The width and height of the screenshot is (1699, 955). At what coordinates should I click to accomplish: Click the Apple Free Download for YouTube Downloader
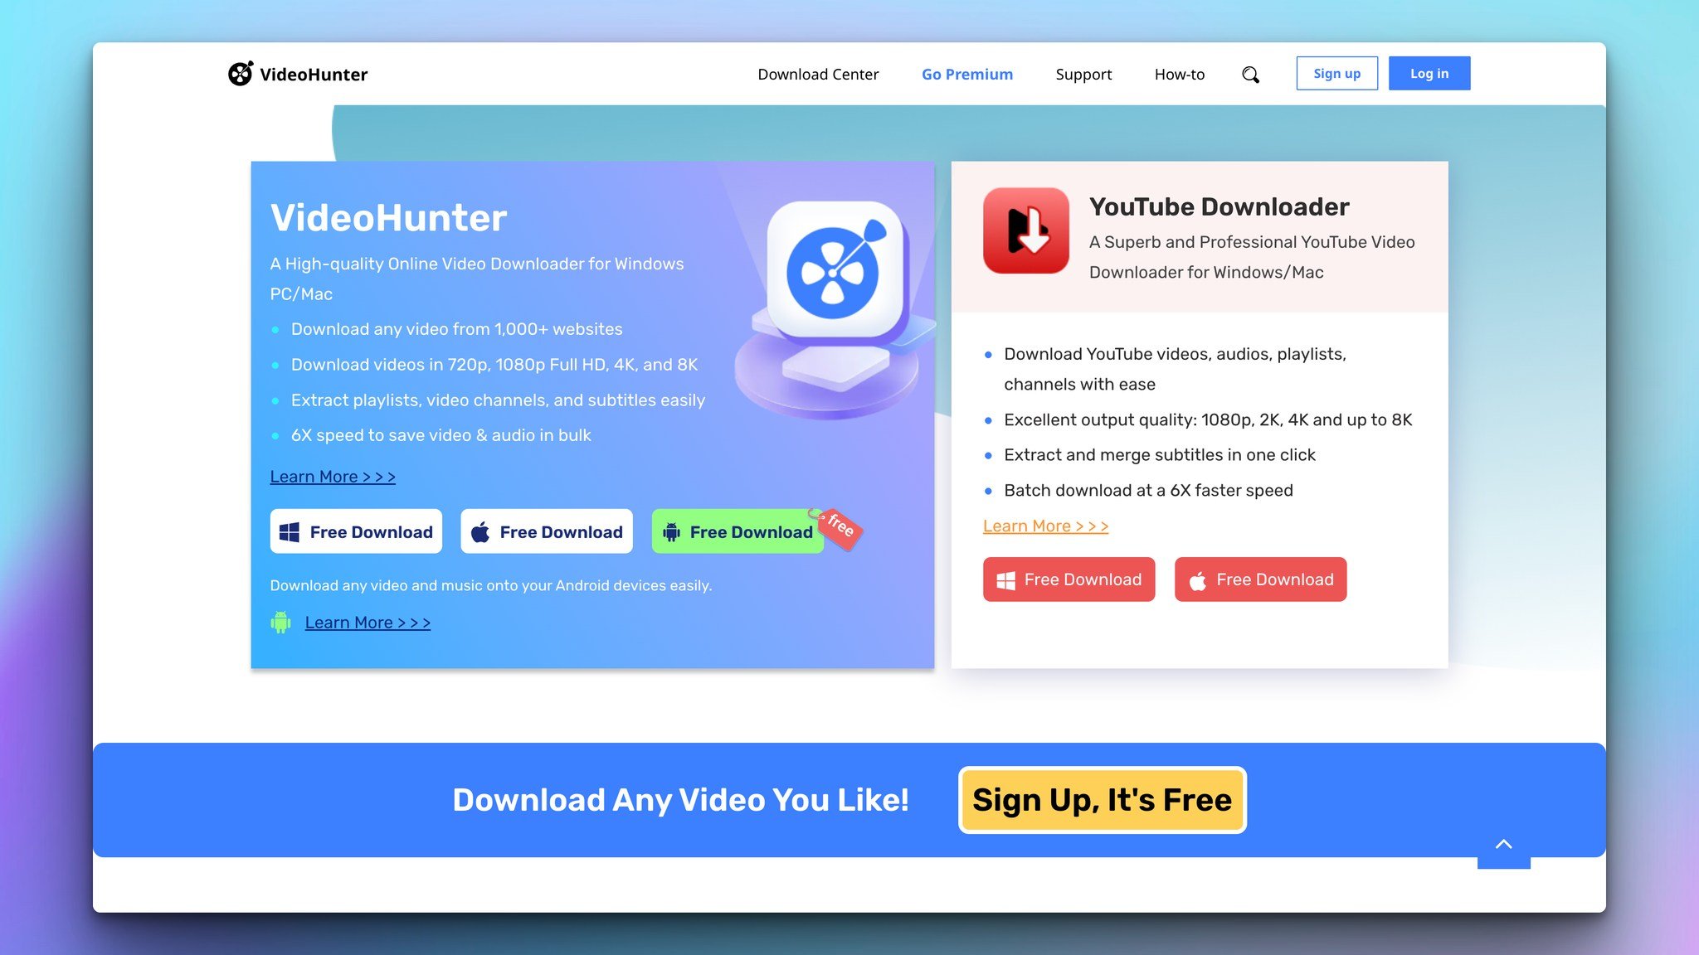pyautogui.click(x=1260, y=579)
